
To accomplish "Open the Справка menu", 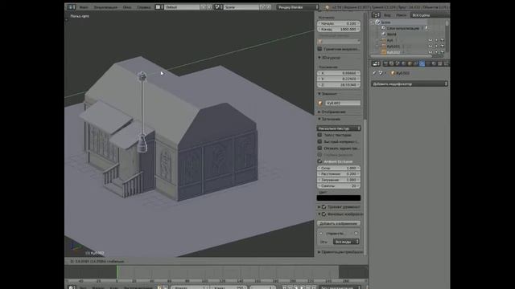I will pos(144,7).
